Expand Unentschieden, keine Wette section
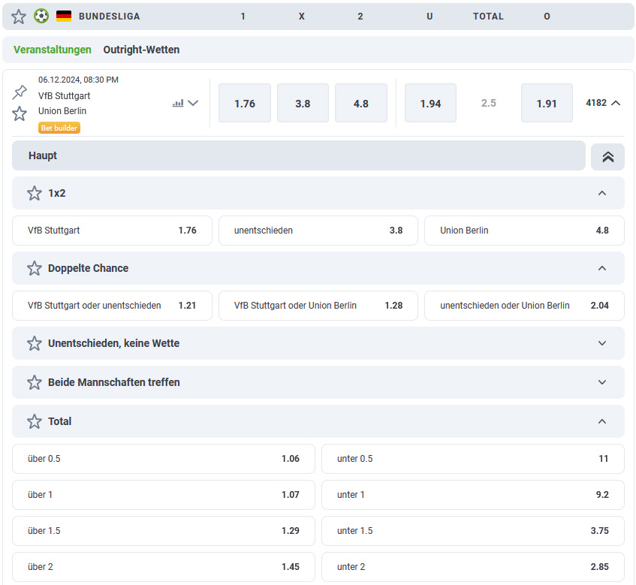Screen dimensions: 636x585 (602, 343)
